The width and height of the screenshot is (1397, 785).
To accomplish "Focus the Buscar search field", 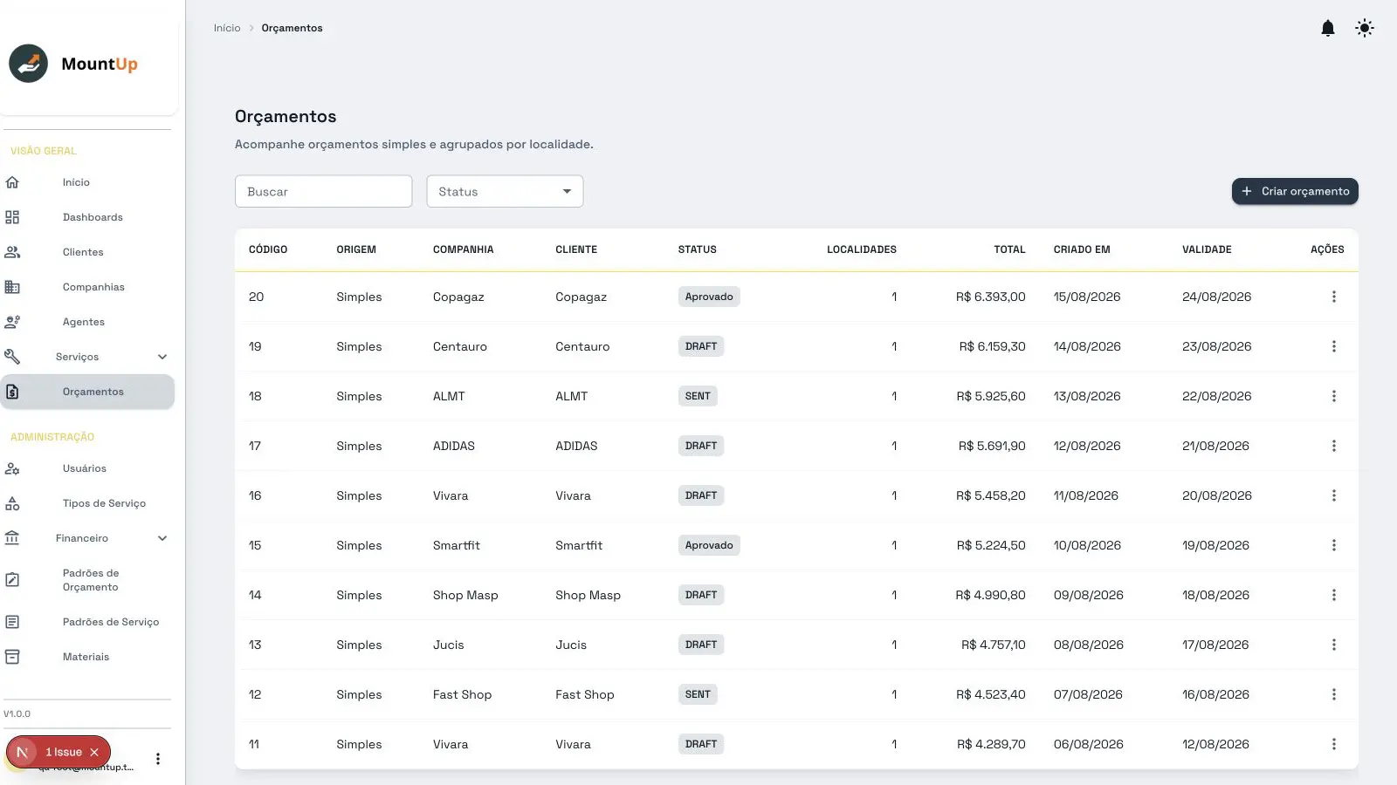I will [323, 191].
